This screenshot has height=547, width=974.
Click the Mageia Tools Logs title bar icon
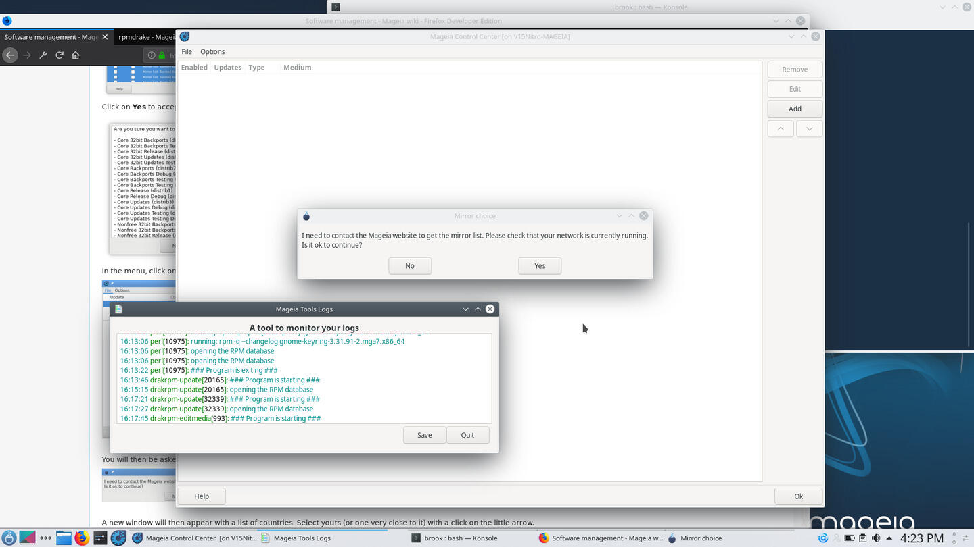point(118,309)
